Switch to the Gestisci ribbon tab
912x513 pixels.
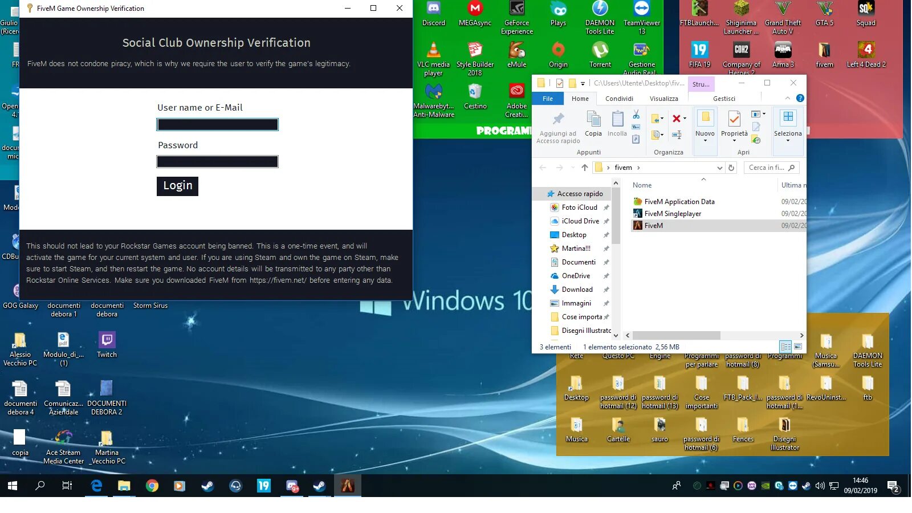724,99
